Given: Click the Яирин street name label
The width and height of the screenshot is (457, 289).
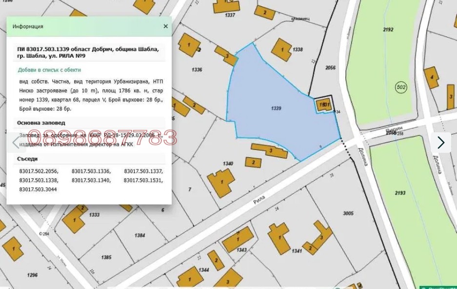Looking at the screenshot, I should pos(394,129).
